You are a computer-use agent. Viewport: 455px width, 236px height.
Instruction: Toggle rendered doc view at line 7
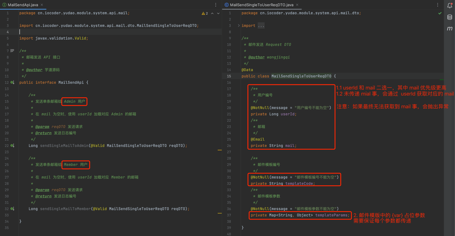coord(12,51)
